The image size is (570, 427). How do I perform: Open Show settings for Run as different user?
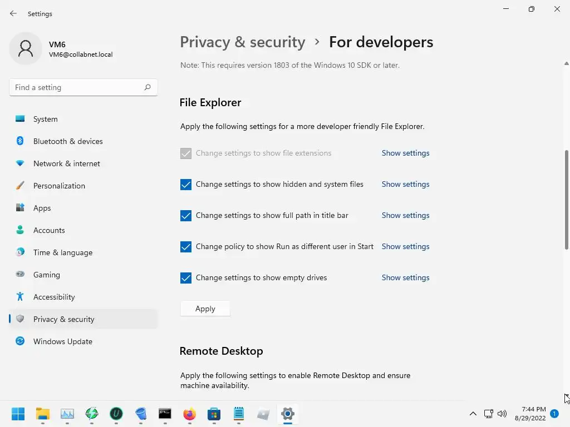[405, 246]
